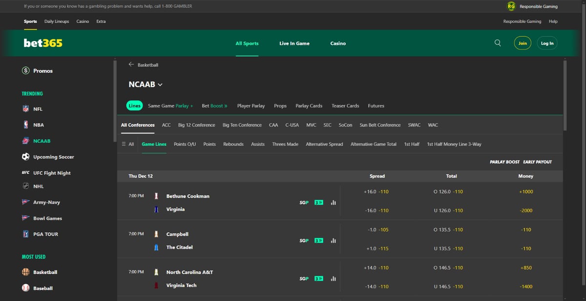Select the Points O/U market tab

point(185,144)
